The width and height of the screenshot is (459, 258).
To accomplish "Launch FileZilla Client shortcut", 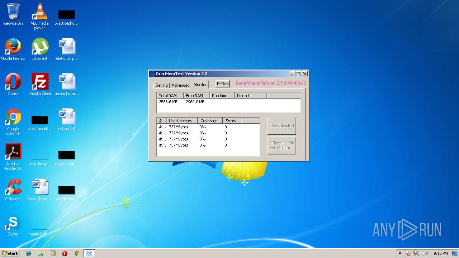I will tap(39, 85).
